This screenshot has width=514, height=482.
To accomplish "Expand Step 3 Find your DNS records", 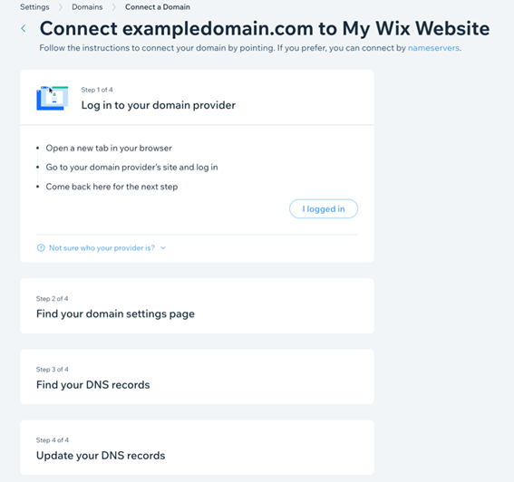I will 197,377.
